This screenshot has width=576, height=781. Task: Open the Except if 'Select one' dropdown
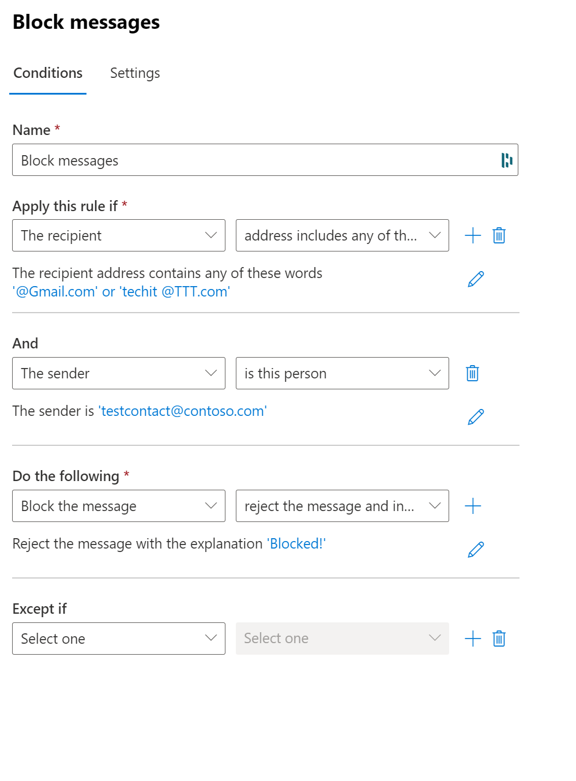[x=119, y=639]
